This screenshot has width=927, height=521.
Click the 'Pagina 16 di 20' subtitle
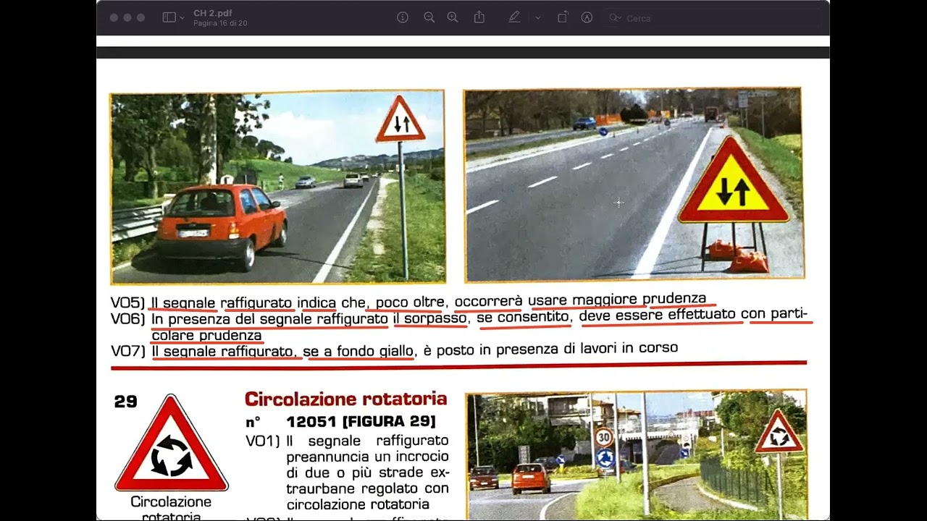coord(220,23)
